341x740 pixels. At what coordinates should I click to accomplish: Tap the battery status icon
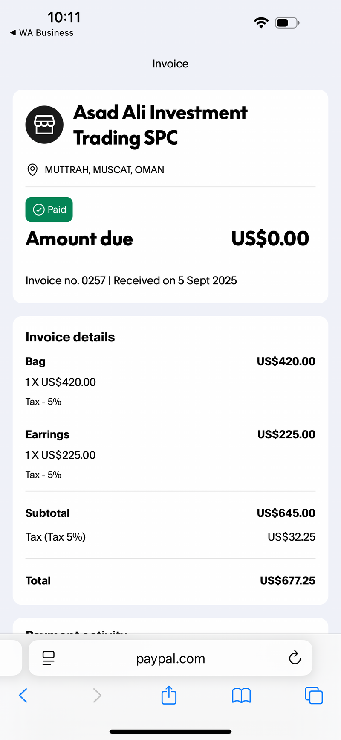(287, 23)
